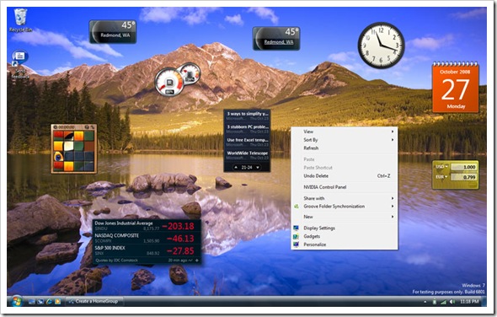497x317 pixels.
Task: Click the picture puzzle timer icon
Action: pos(56,127)
